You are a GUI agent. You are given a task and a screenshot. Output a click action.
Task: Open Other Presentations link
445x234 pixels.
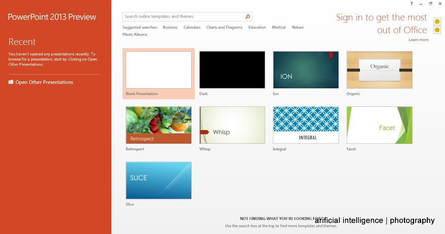tap(44, 82)
